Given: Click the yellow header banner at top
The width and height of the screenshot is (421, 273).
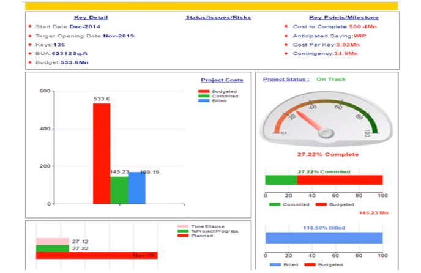Looking at the screenshot, I should click(212, 6).
